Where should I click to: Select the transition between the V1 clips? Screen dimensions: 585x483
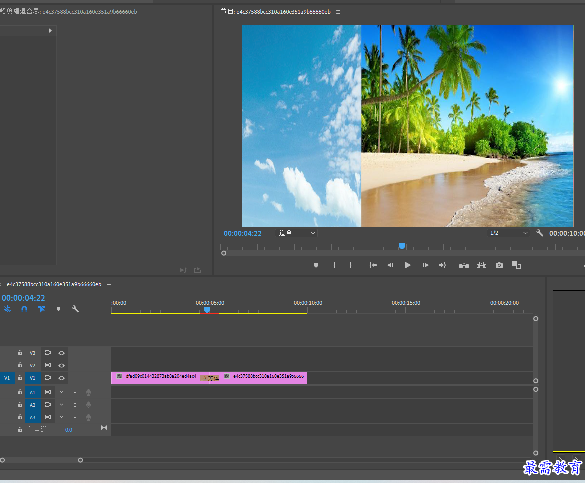pos(209,378)
